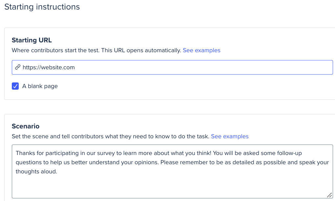This screenshot has height=201, width=335.
Task: Uncheck the A blank page checkbox
Action: 15,86
